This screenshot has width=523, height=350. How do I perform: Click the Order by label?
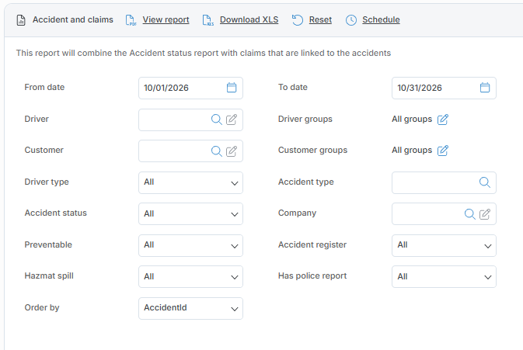[42, 307]
